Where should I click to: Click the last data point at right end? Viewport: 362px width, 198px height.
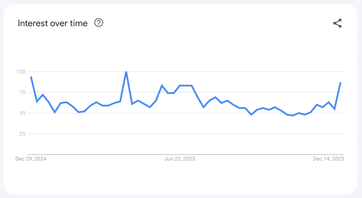coord(340,83)
